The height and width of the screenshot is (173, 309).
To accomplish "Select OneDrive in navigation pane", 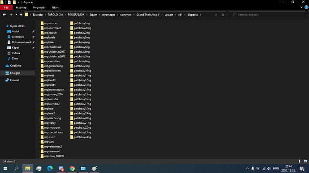I will pyautogui.click(x=16, y=66).
